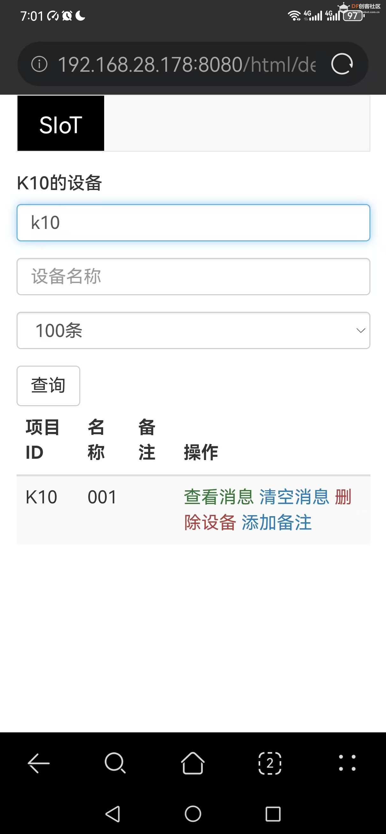The image size is (386, 834).
Task: Tap the URL address bar text
Action: (x=186, y=64)
